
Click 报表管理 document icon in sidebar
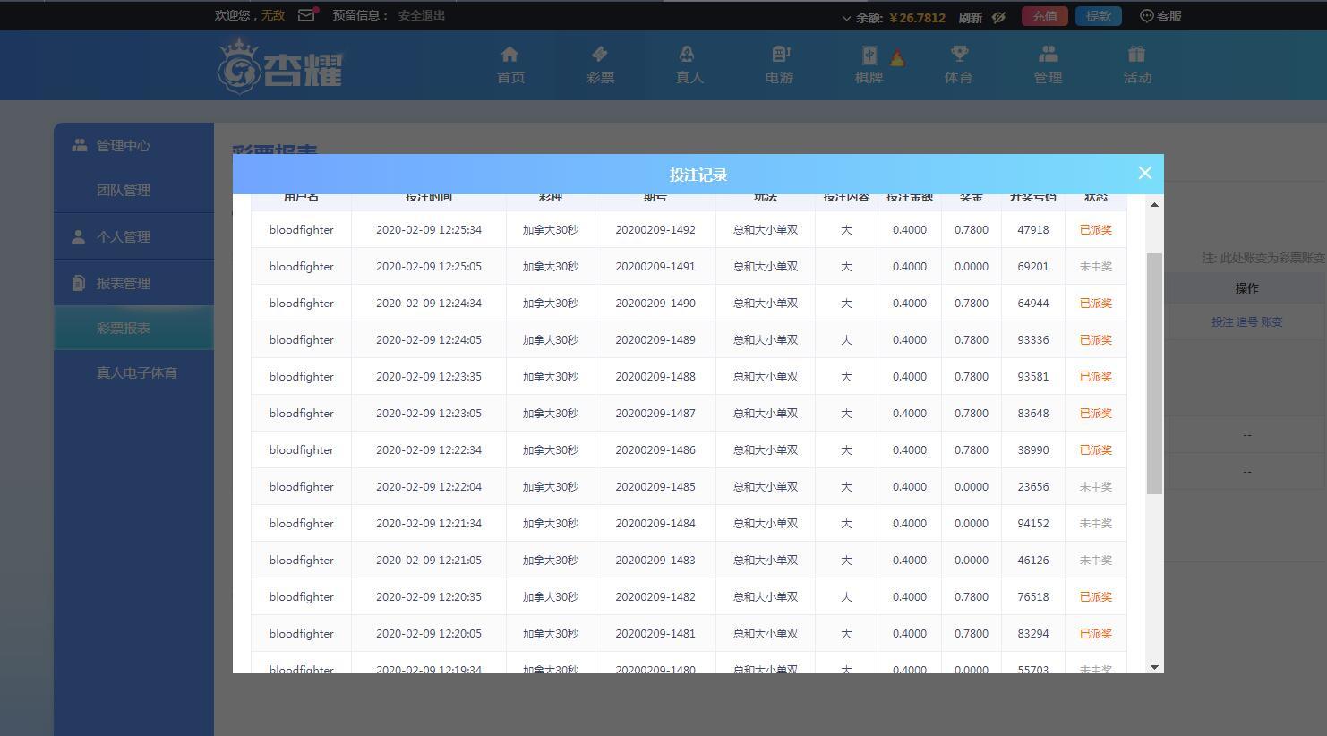[x=79, y=283]
